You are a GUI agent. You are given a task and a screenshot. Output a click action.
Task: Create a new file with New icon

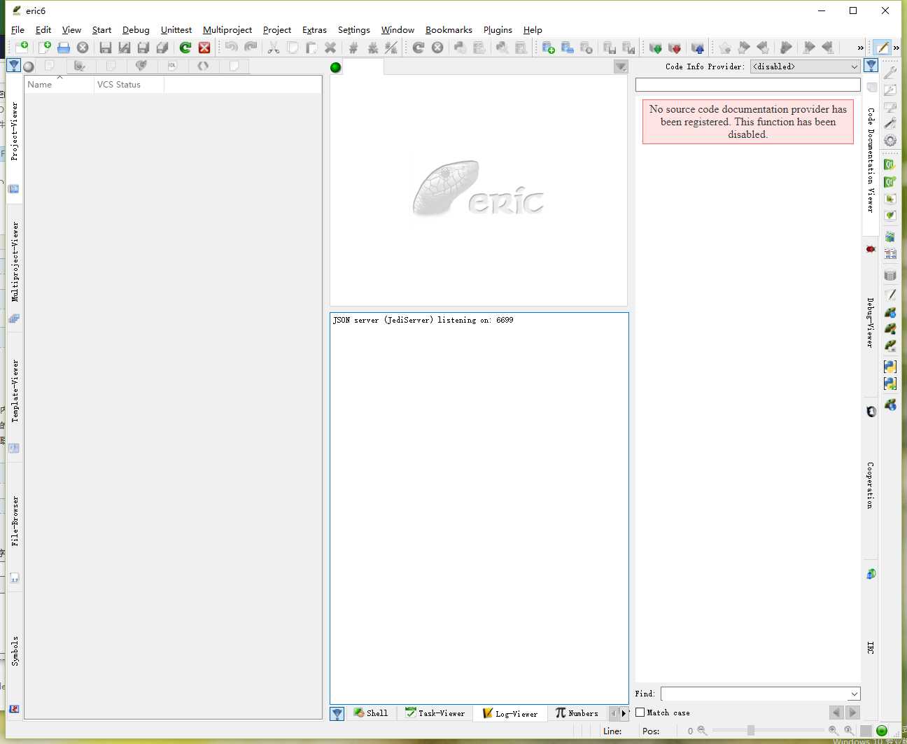click(x=45, y=47)
